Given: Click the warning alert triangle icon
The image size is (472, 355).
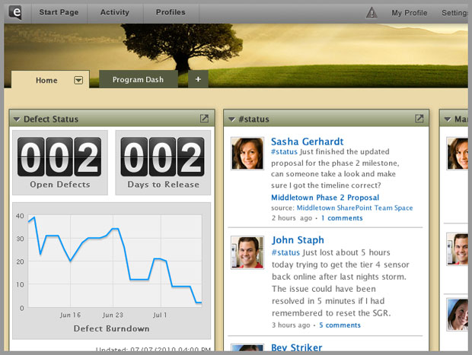Looking at the screenshot, I should pyautogui.click(x=372, y=12).
